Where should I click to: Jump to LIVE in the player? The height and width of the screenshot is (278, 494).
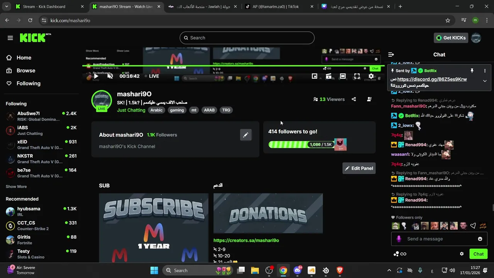151,76
